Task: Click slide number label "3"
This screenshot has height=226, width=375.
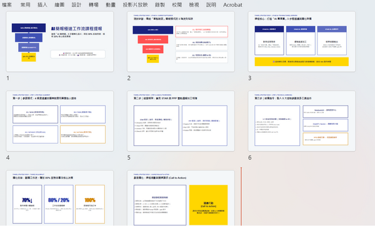Action: pos(249,78)
